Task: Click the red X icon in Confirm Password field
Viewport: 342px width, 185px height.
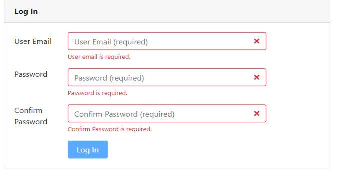Action: [257, 113]
